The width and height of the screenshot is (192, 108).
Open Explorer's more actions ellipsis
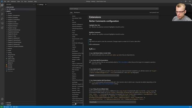pos(34,4)
